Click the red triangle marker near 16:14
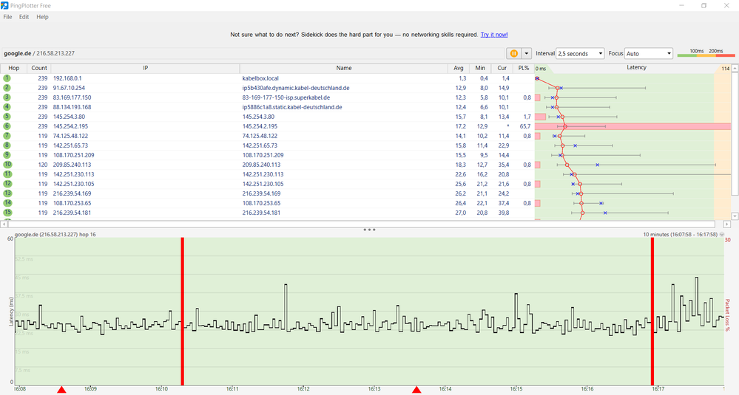Image resolution: width=739 pixels, height=395 pixels. click(x=416, y=390)
